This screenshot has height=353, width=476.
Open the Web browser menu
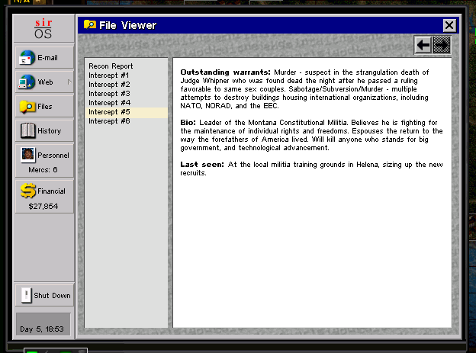44,82
